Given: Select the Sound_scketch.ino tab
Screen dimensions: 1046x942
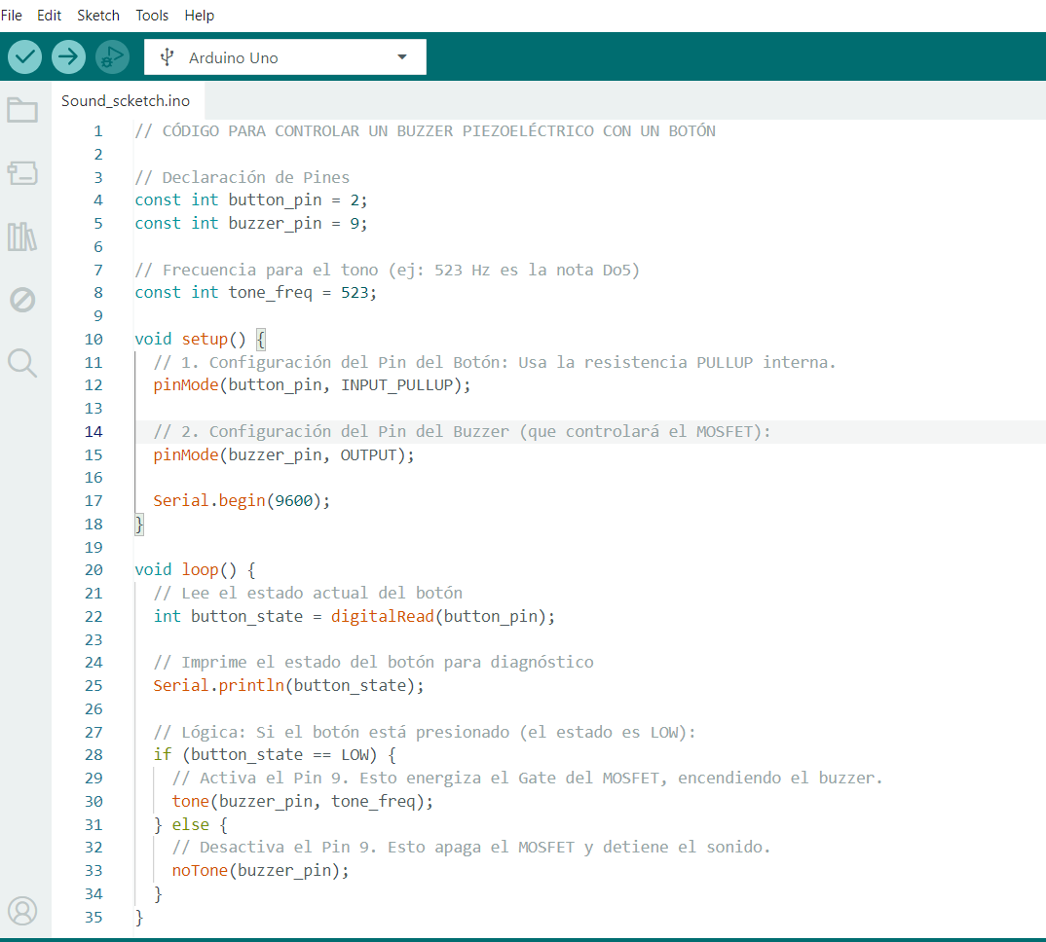Looking at the screenshot, I should pyautogui.click(x=126, y=101).
